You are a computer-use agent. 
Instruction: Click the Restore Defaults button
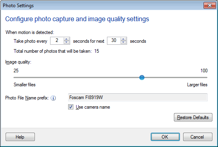pos(193,117)
